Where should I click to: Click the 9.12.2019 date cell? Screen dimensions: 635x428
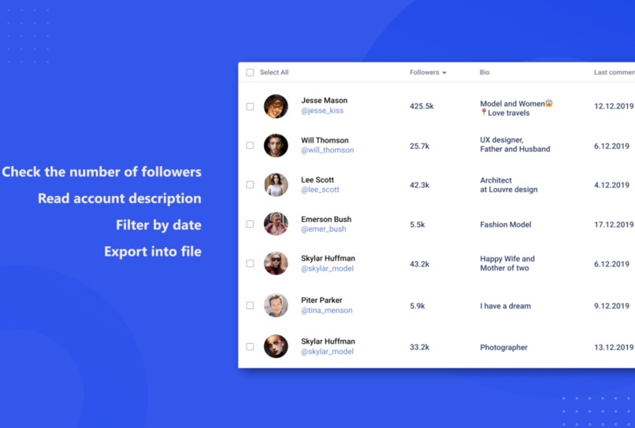pos(611,306)
